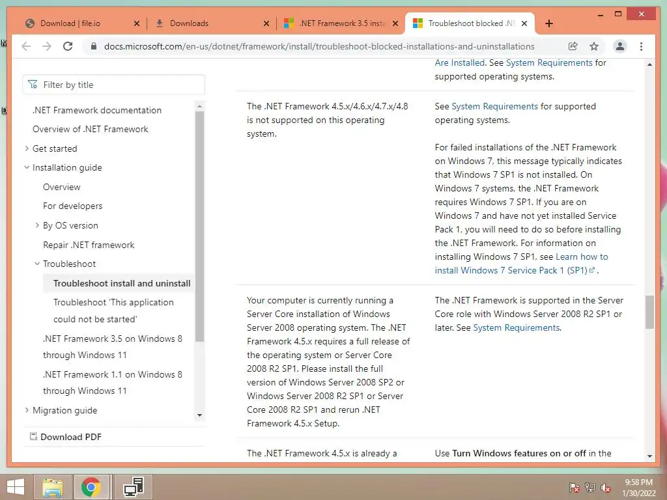Screen dimensions: 667x500
Task: Click the Download PDF icon
Action: pyautogui.click(x=33, y=436)
